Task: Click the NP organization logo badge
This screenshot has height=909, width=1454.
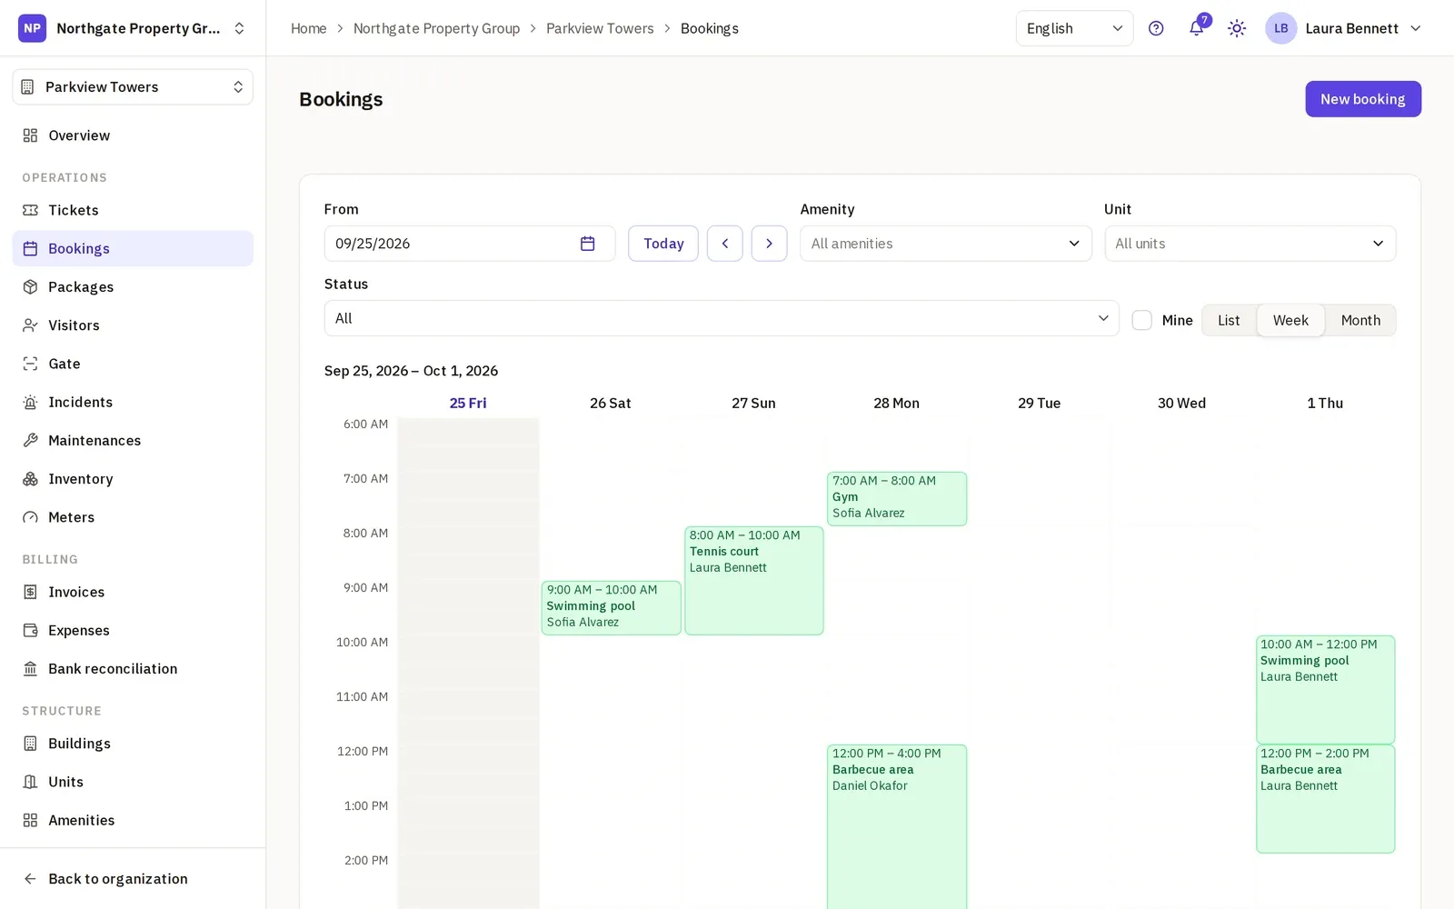Action: point(32,28)
